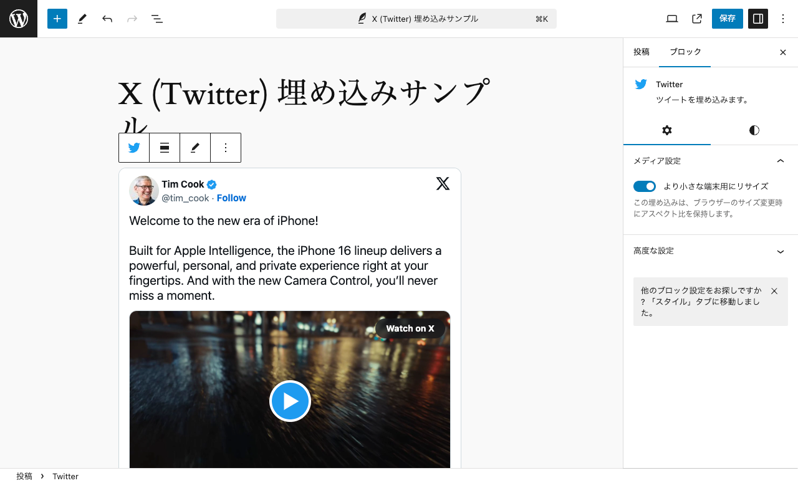Click the 保存 button
This screenshot has width=798, height=483.
pyautogui.click(x=728, y=19)
